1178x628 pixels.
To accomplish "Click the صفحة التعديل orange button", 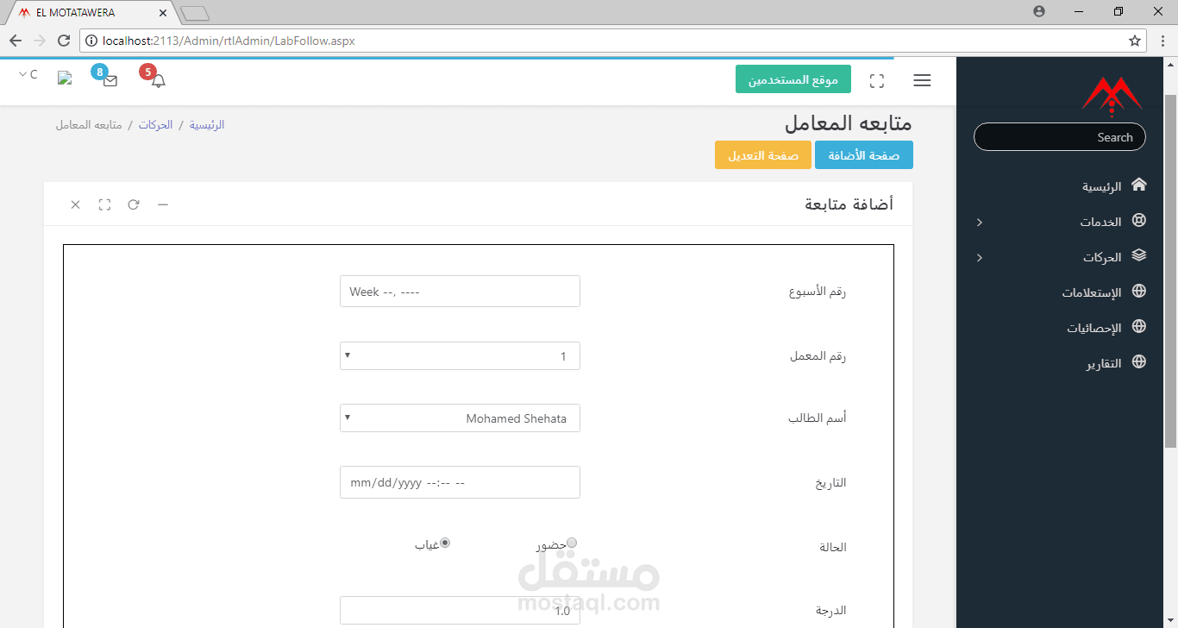I will [x=763, y=155].
